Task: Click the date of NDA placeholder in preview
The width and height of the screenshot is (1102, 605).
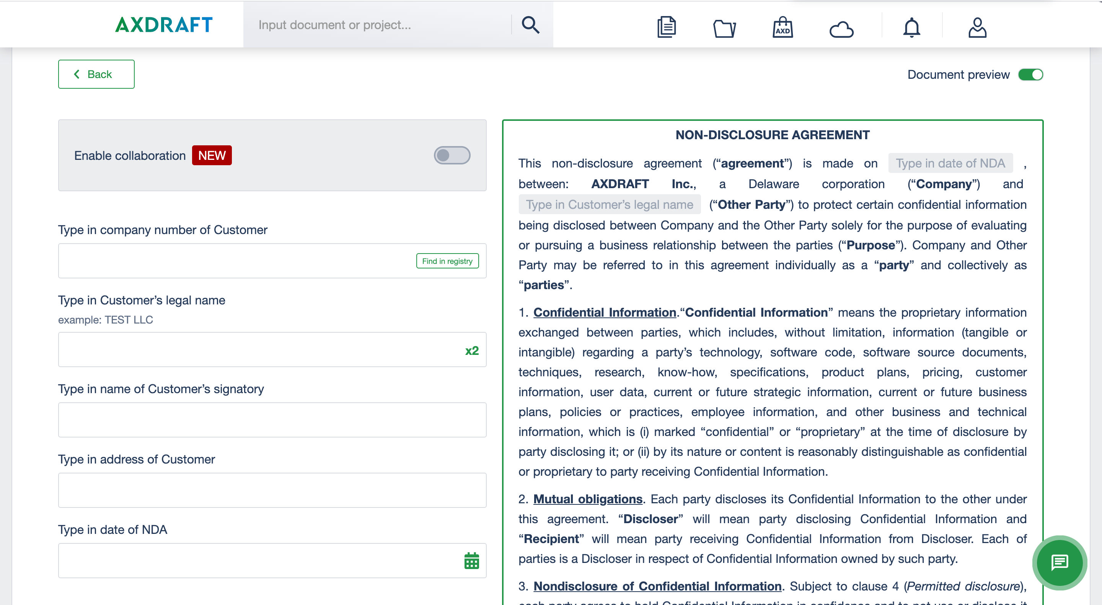Action: (x=950, y=163)
